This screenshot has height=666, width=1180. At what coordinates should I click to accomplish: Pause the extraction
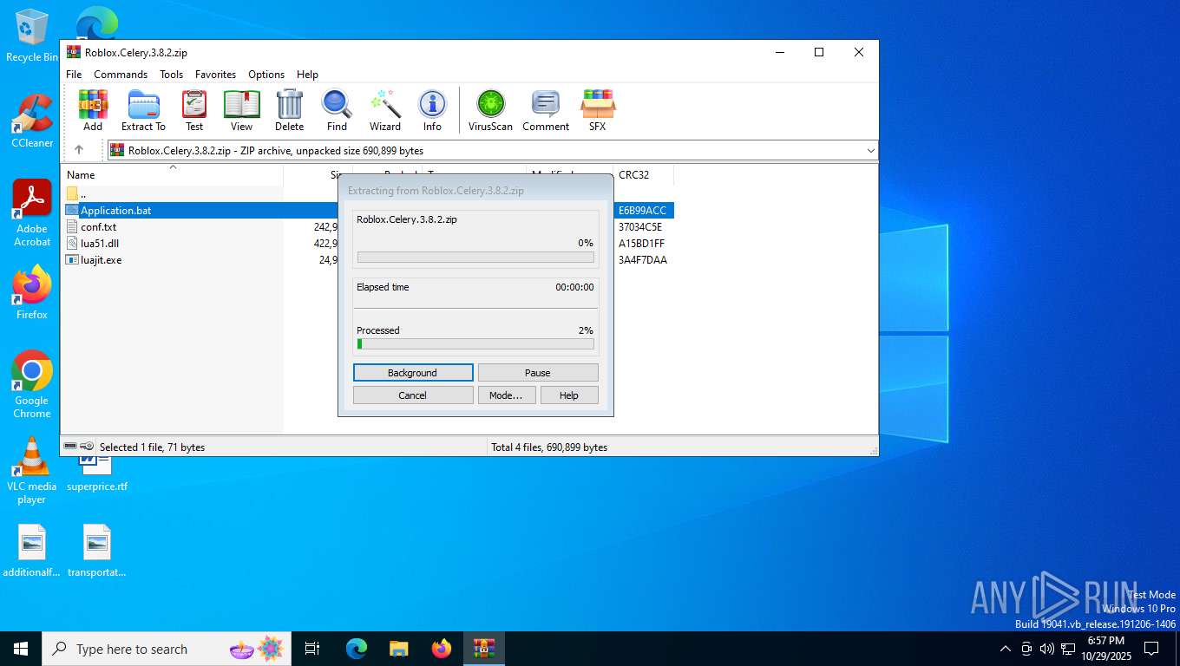[538, 373]
